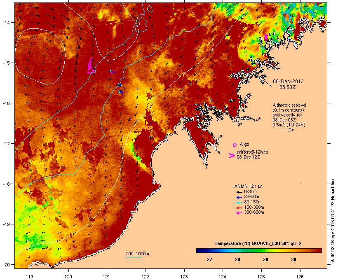Click the 300-600m depth label

(x=254, y=212)
